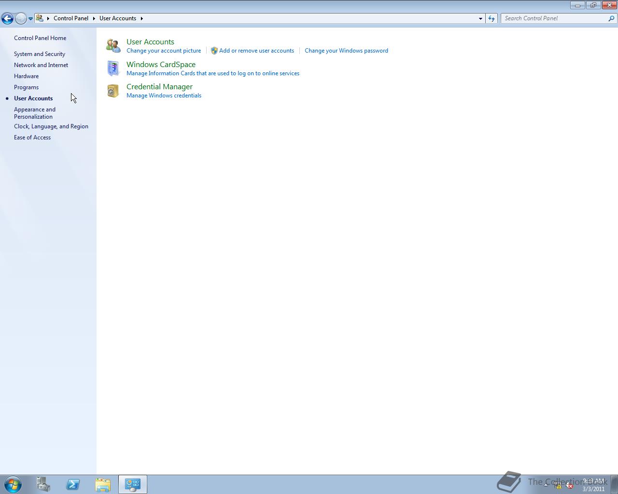Click the Show desktop strip

click(x=614, y=484)
